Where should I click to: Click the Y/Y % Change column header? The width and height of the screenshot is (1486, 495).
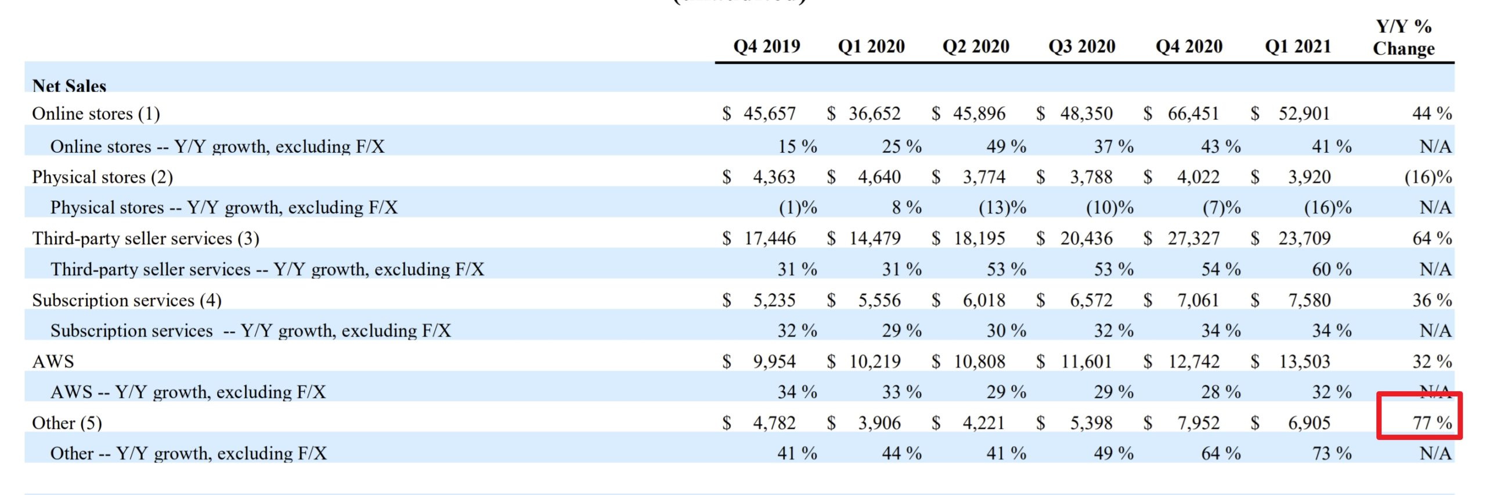point(1404,37)
